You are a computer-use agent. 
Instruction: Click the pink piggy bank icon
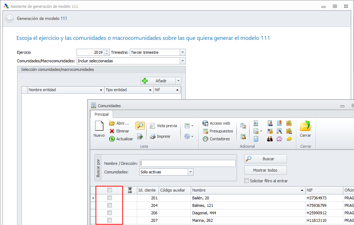pos(279,139)
